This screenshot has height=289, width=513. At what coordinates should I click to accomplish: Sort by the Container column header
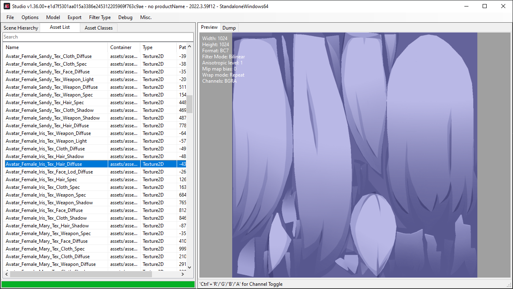124,47
